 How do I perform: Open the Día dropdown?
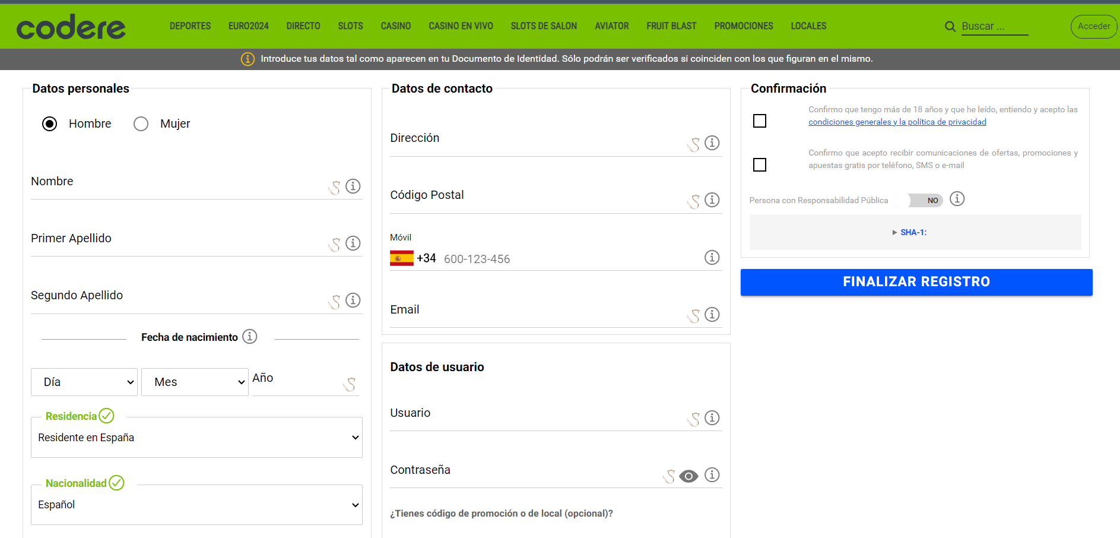pyautogui.click(x=84, y=382)
